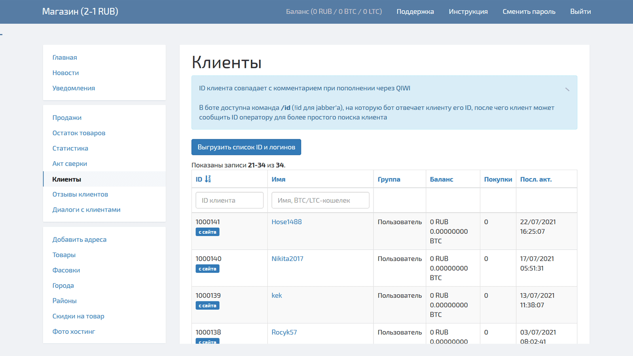The height and width of the screenshot is (356, 633).
Task: Open Отзывы клиентов in the sidebar
Action: (x=80, y=194)
